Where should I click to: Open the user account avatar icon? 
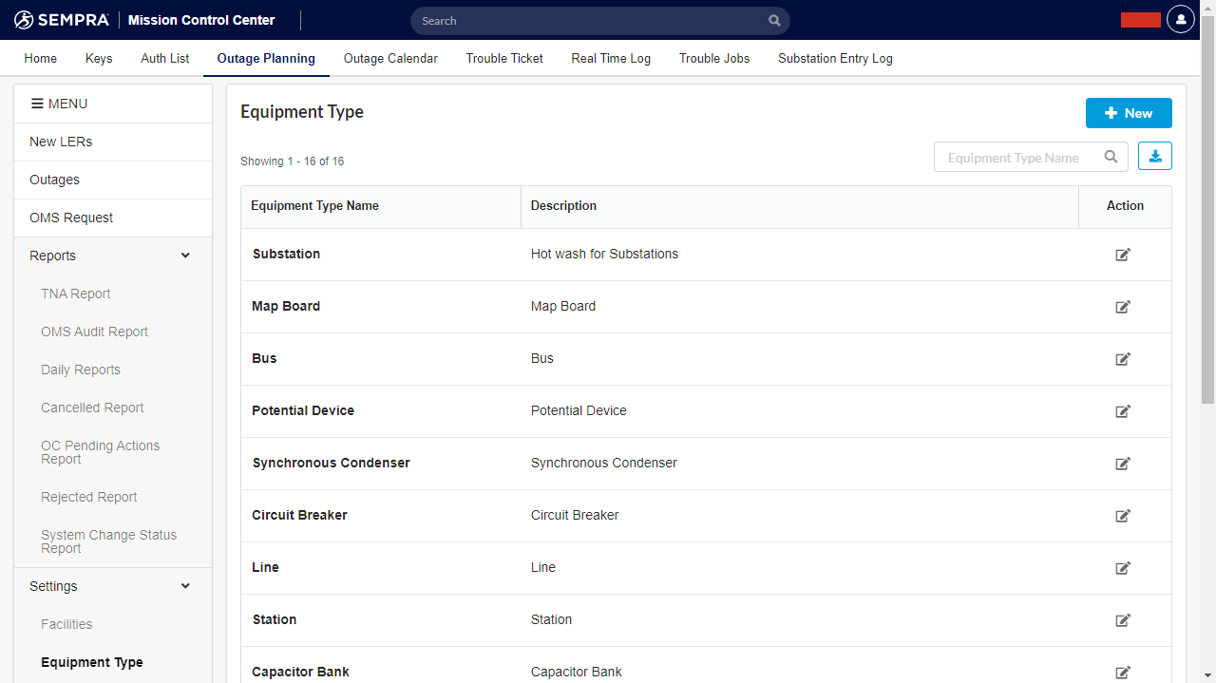[1180, 19]
